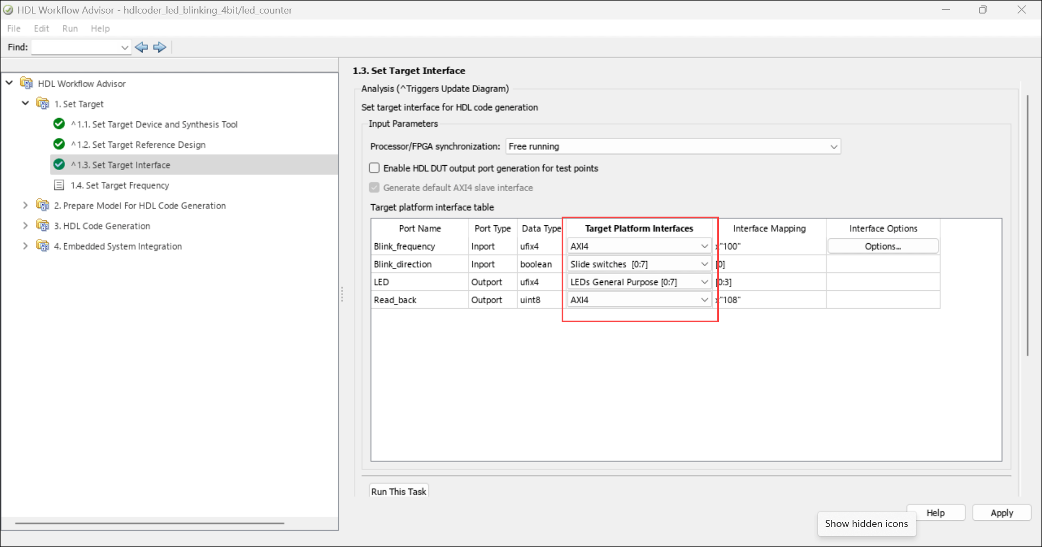The image size is (1042, 547).
Task: Open Processor/FPGA synchronization dropdown
Action: [673, 146]
